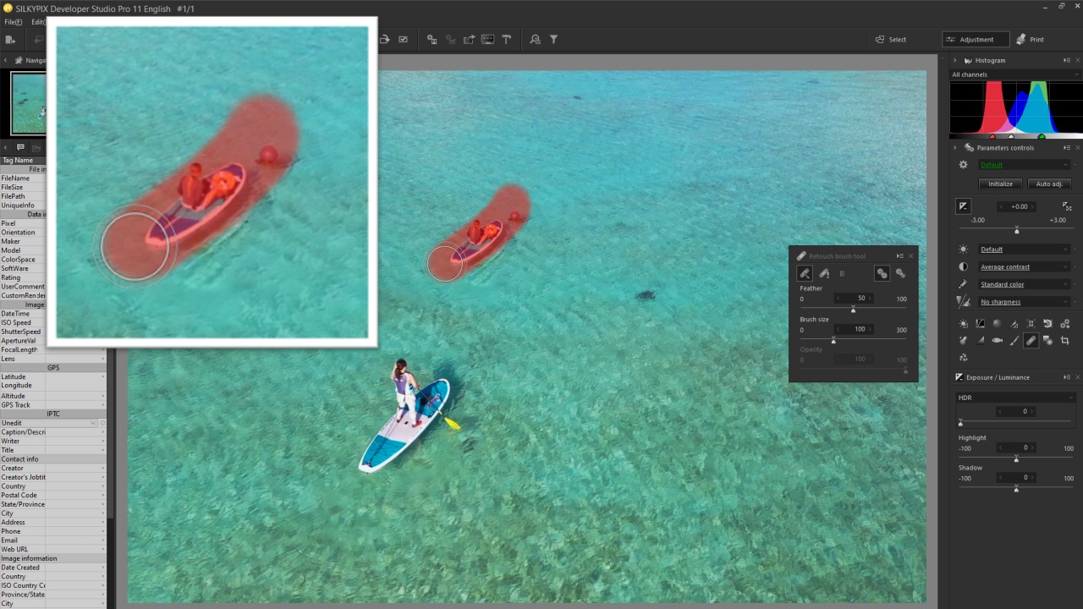
Task: Close the Retouch brush tool panel
Action: click(x=910, y=256)
